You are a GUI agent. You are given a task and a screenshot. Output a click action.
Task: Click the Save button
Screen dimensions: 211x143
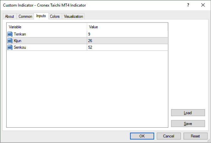188,124
